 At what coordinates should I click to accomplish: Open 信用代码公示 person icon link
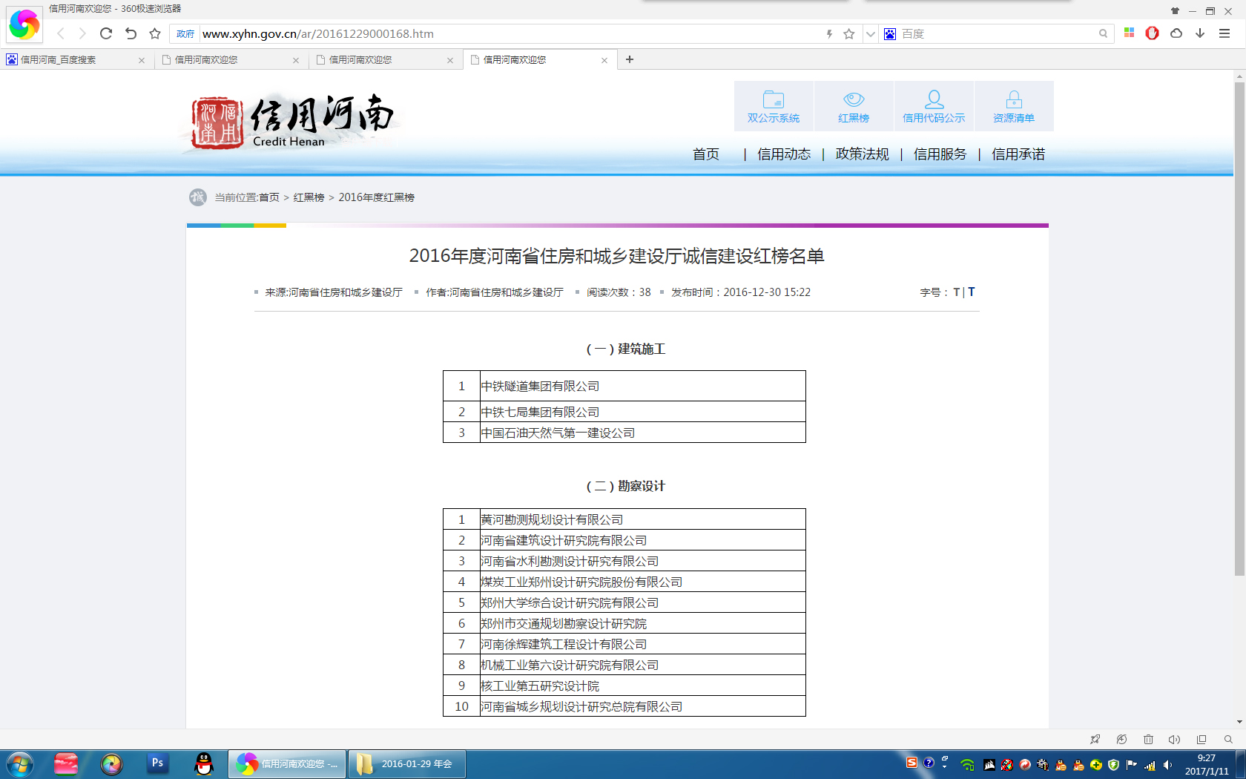tap(934, 106)
